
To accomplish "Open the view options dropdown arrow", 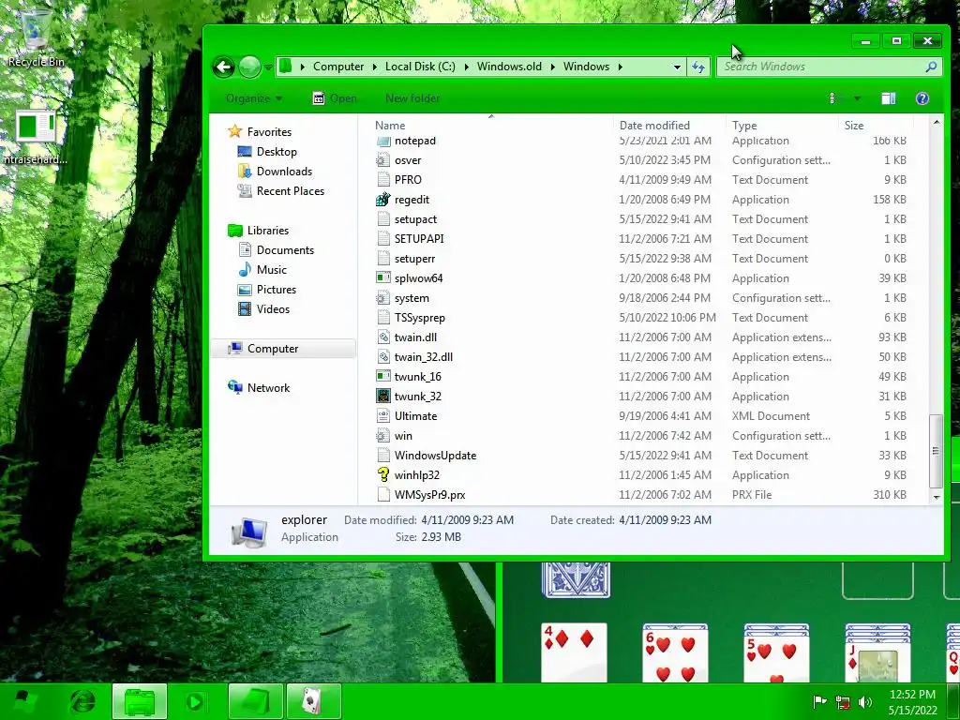I will [857, 98].
